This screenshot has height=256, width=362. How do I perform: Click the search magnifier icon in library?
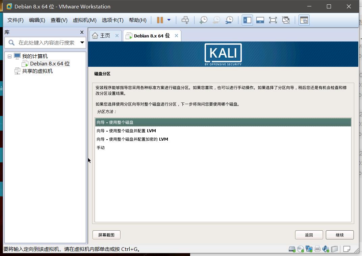[x=11, y=42]
